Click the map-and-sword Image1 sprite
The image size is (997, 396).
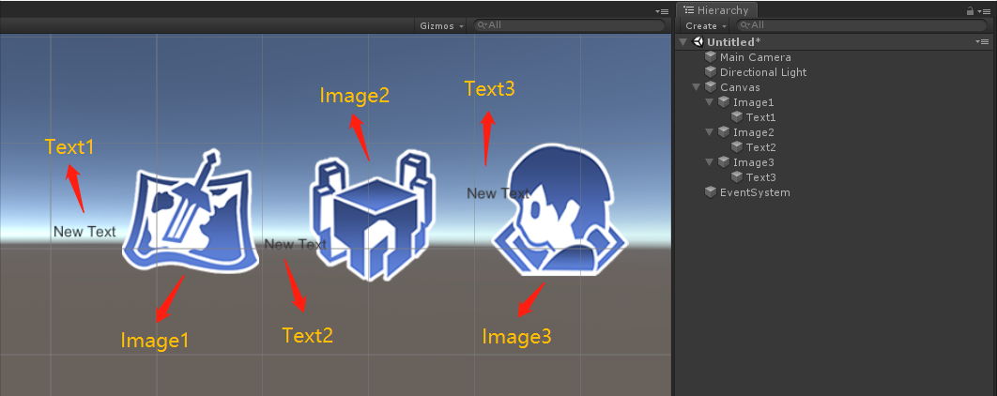pos(191,216)
